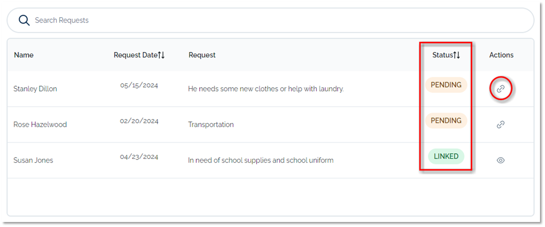This screenshot has height=227, width=545.
Task: Select the Susan Jones name cell
Action: pos(33,160)
